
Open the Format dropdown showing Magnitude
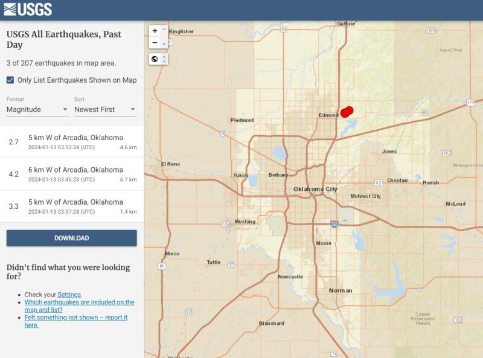tap(36, 109)
